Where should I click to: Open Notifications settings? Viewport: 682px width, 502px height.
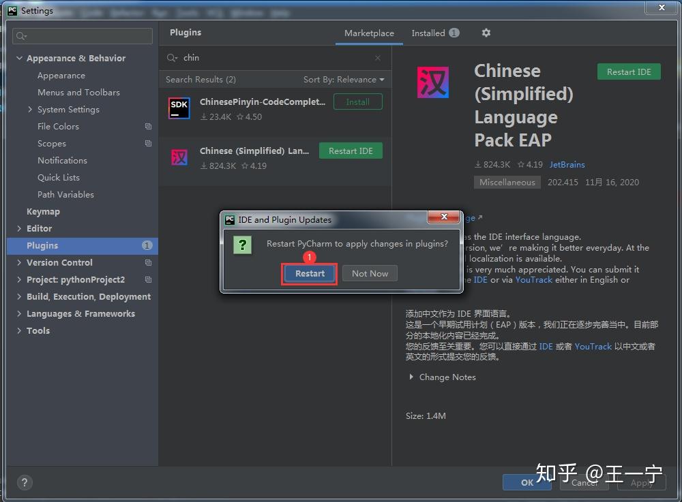pos(62,160)
